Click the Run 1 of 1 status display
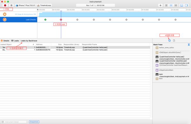191x124 pixels. (95, 5)
